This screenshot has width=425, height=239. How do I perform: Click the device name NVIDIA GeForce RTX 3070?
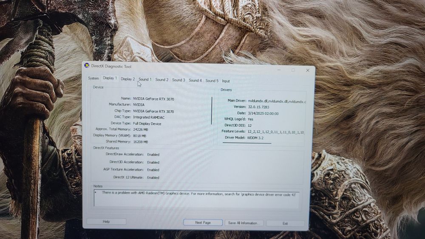[153, 99]
